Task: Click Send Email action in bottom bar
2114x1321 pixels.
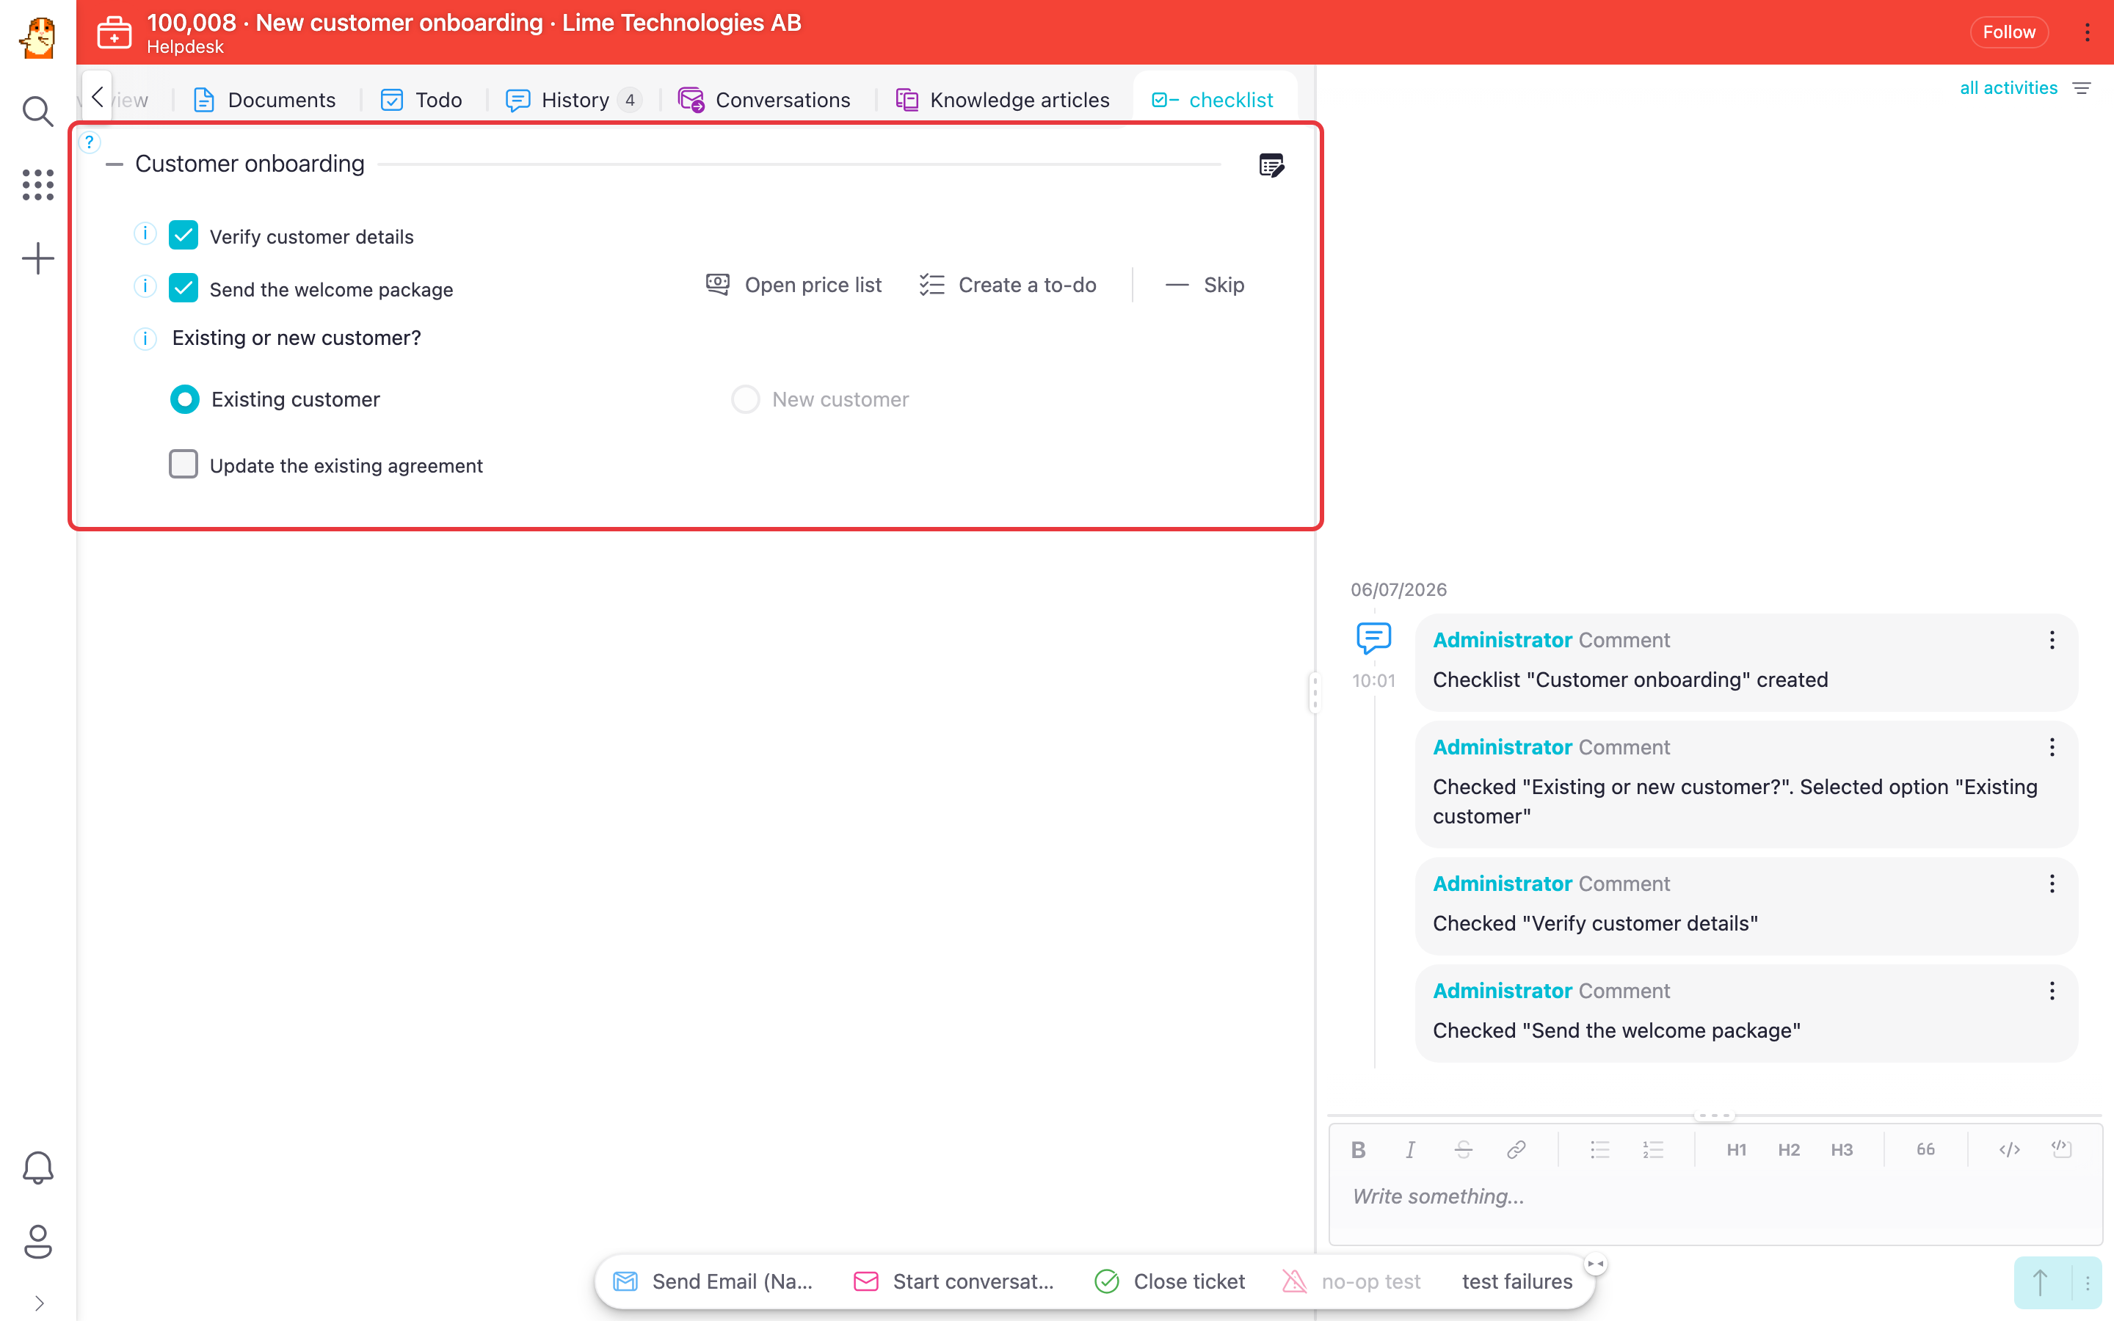Action: [x=713, y=1281]
